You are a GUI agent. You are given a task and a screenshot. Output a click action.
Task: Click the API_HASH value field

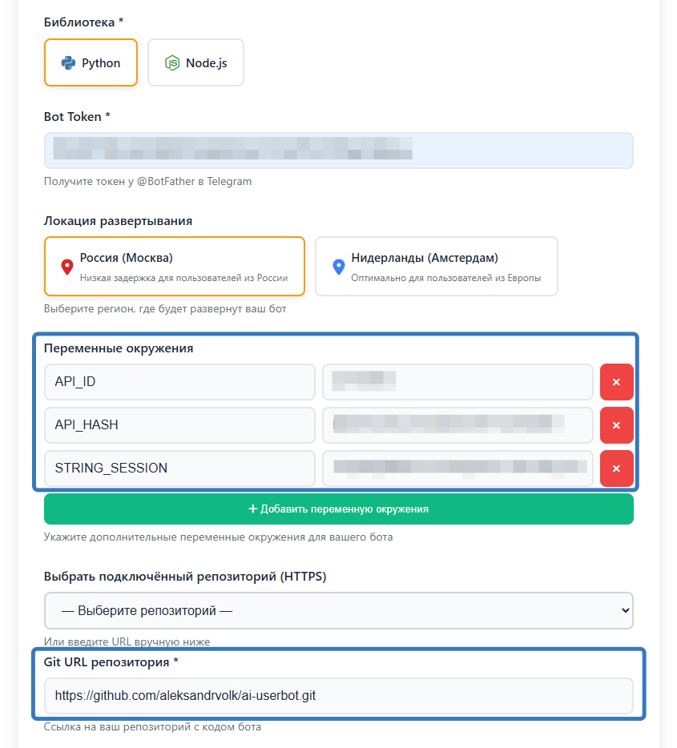(x=457, y=425)
